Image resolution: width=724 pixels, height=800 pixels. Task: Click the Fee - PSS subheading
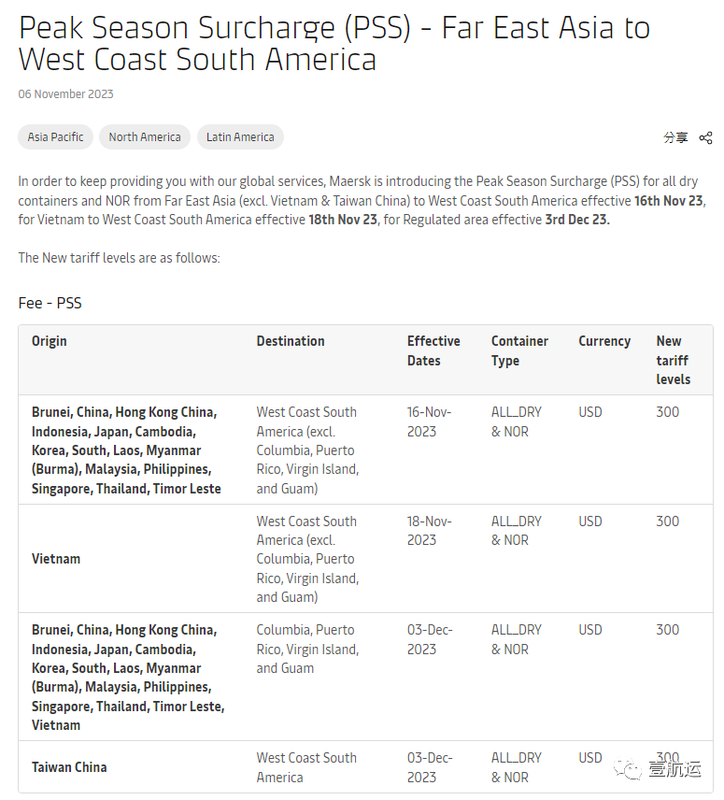click(50, 303)
